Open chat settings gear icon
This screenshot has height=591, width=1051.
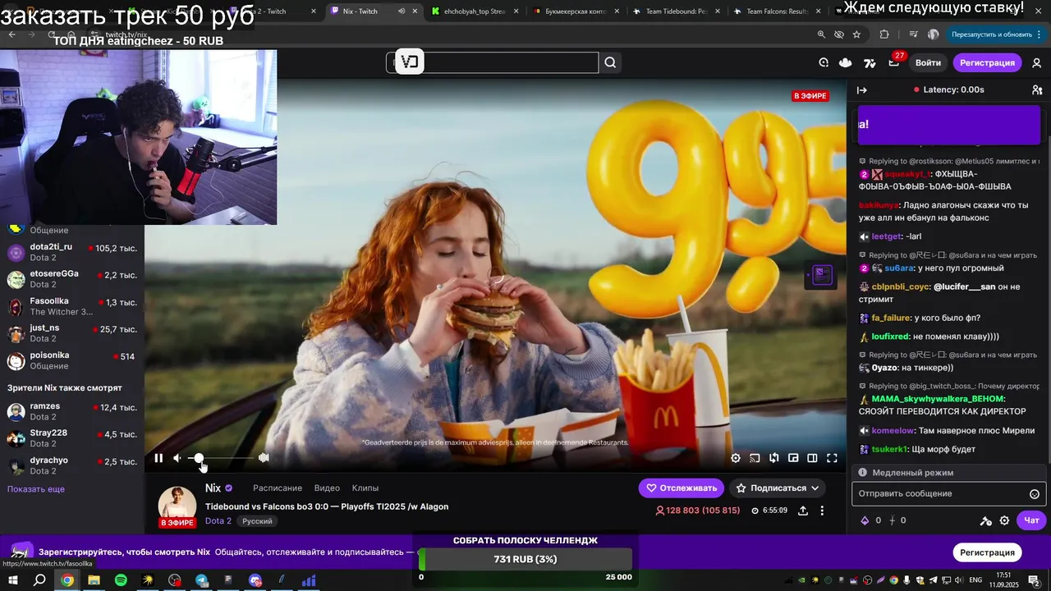click(1004, 520)
